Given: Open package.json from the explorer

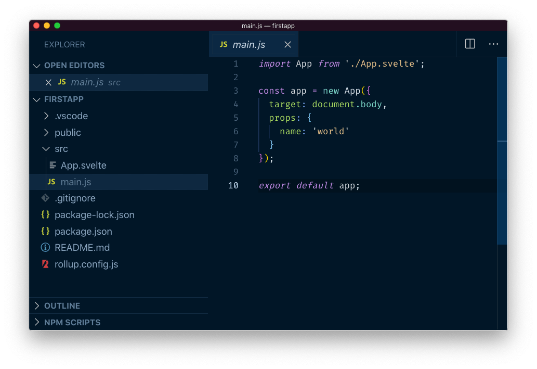Looking at the screenshot, I should pyautogui.click(x=83, y=232).
